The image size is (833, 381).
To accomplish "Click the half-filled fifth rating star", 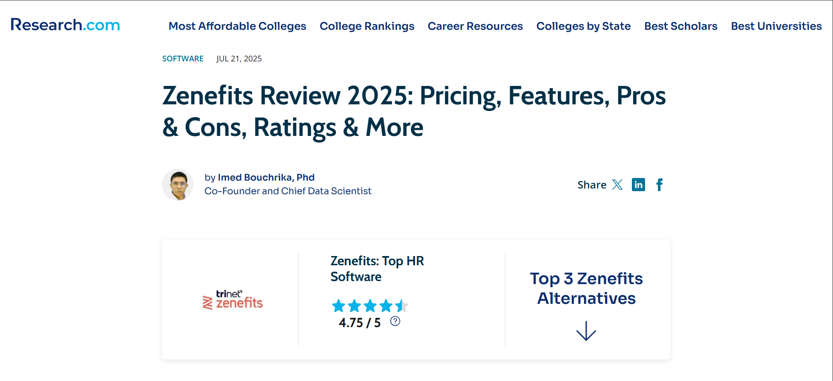I will tap(402, 306).
